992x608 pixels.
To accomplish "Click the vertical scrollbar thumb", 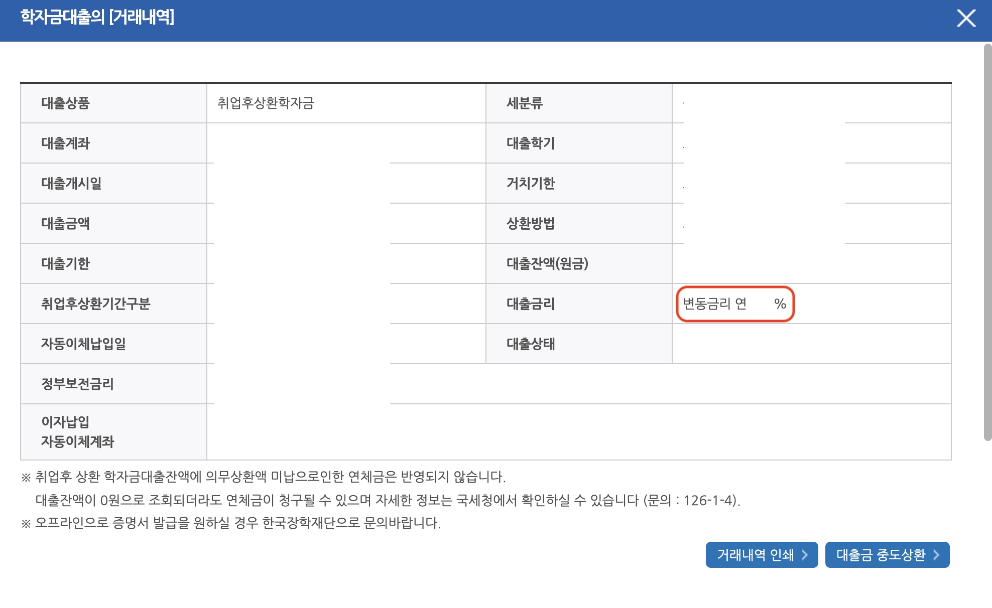I will (x=987, y=242).
